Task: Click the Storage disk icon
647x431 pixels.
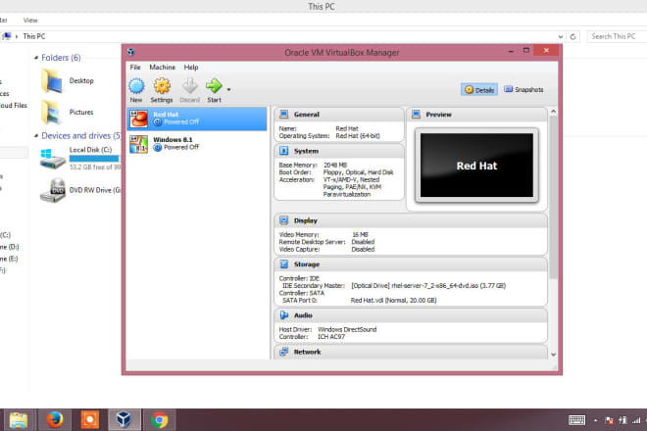Action: (x=284, y=263)
